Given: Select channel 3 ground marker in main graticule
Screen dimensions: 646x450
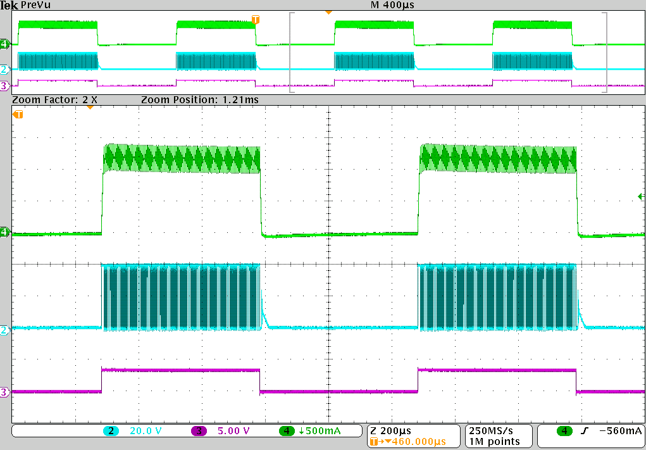Looking at the screenshot, I should 5,392.
